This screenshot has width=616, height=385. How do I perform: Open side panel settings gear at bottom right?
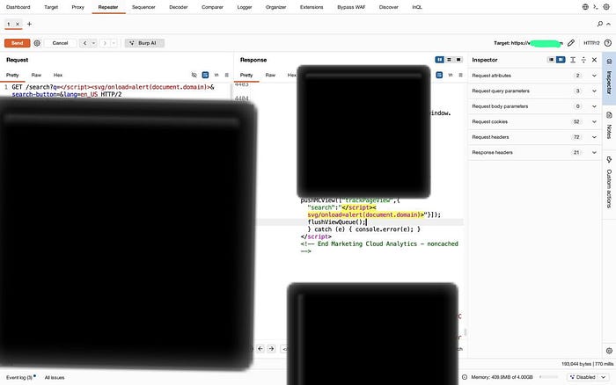[609, 351]
